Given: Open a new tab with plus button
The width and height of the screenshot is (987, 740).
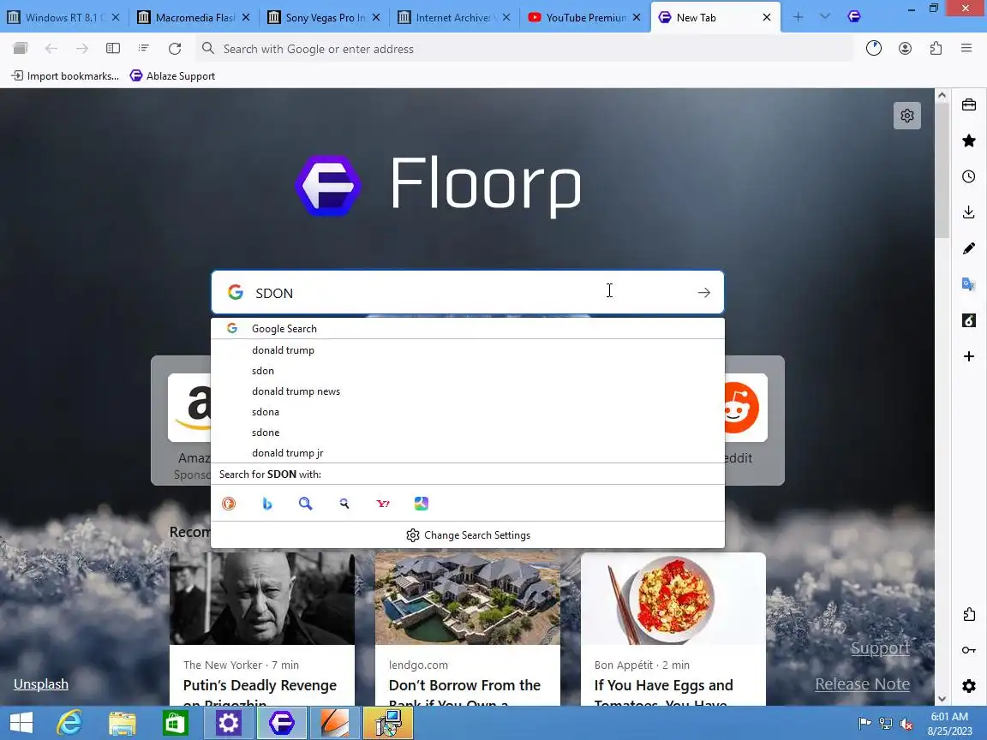Looking at the screenshot, I should (799, 17).
